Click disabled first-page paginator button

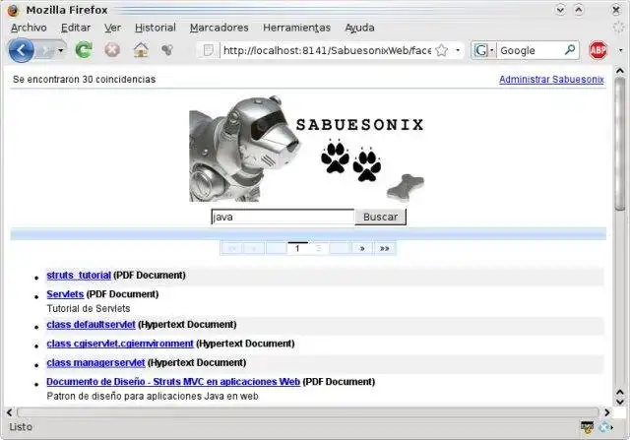coord(232,248)
